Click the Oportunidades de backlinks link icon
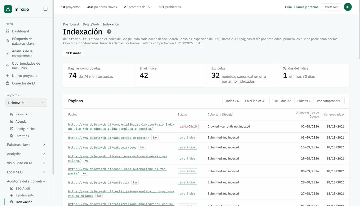This screenshot has width=360, height=206. (7, 66)
